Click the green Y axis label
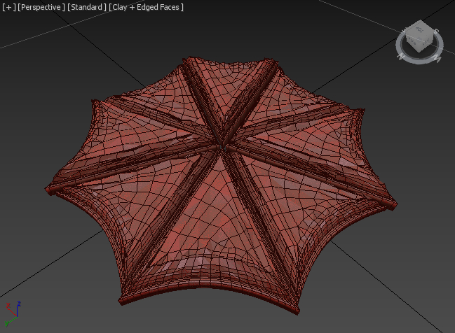Viewport: 455px width, 333px height. (x=6, y=323)
